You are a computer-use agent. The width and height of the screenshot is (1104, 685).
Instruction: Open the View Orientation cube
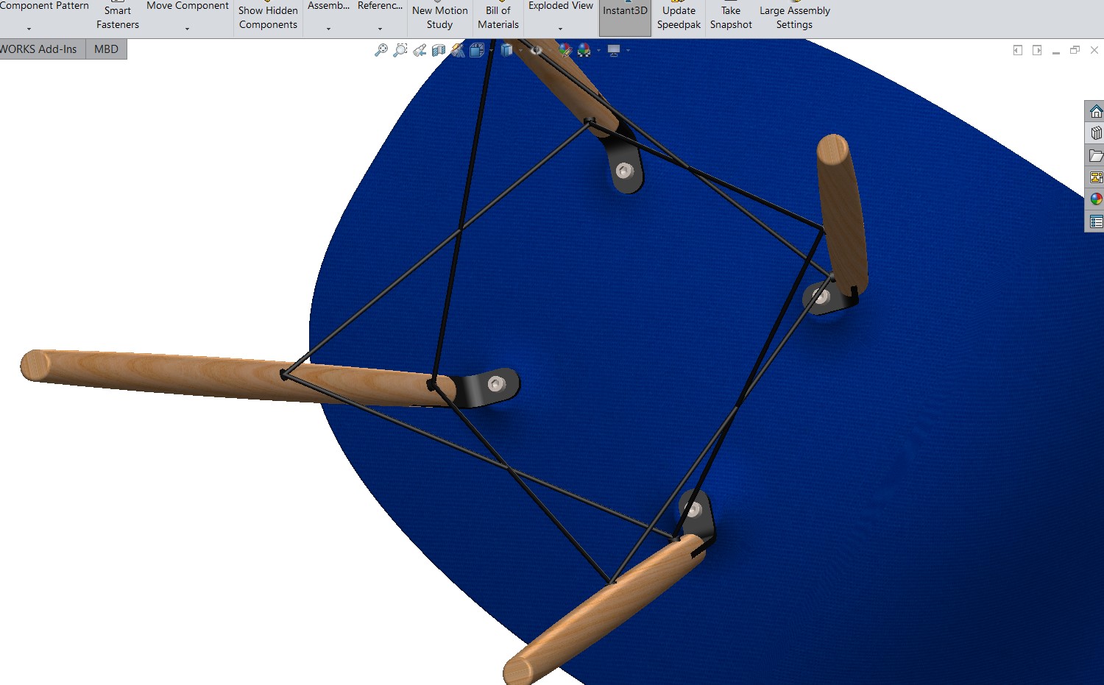point(477,50)
